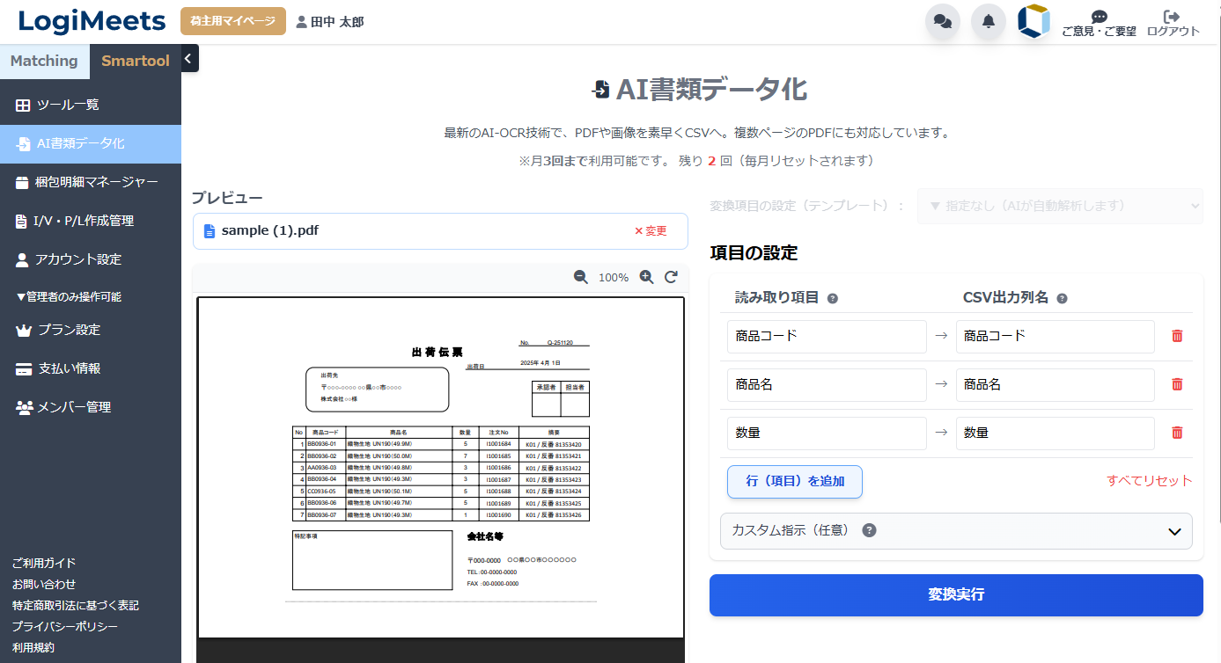Open the chat messages icon in the header
Image resolution: width=1221 pixels, height=663 pixels.
coord(943,21)
